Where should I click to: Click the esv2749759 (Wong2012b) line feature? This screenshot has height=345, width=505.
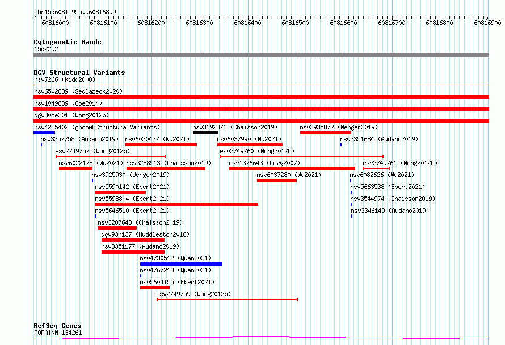point(227,300)
